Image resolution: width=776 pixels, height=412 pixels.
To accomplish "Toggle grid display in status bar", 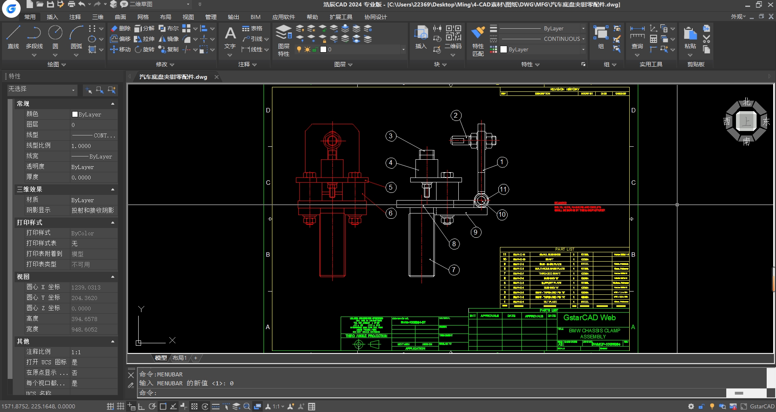I will pos(120,406).
